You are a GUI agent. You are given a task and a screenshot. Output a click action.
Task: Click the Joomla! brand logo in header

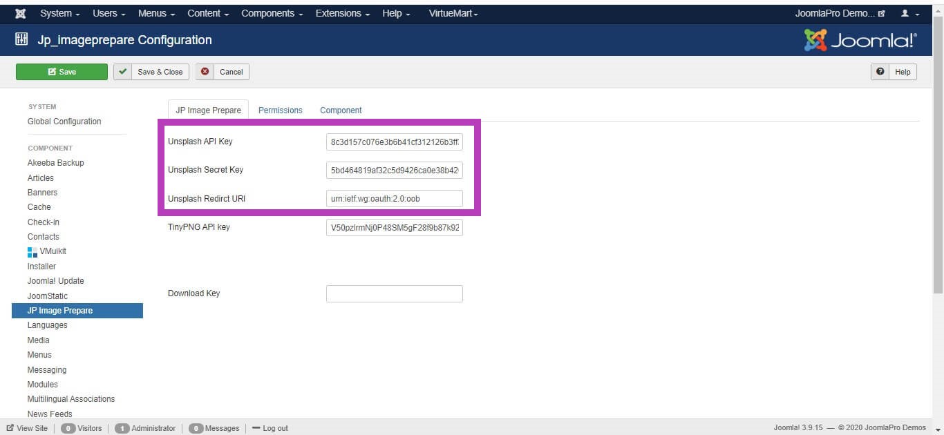[x=860, y=41]
